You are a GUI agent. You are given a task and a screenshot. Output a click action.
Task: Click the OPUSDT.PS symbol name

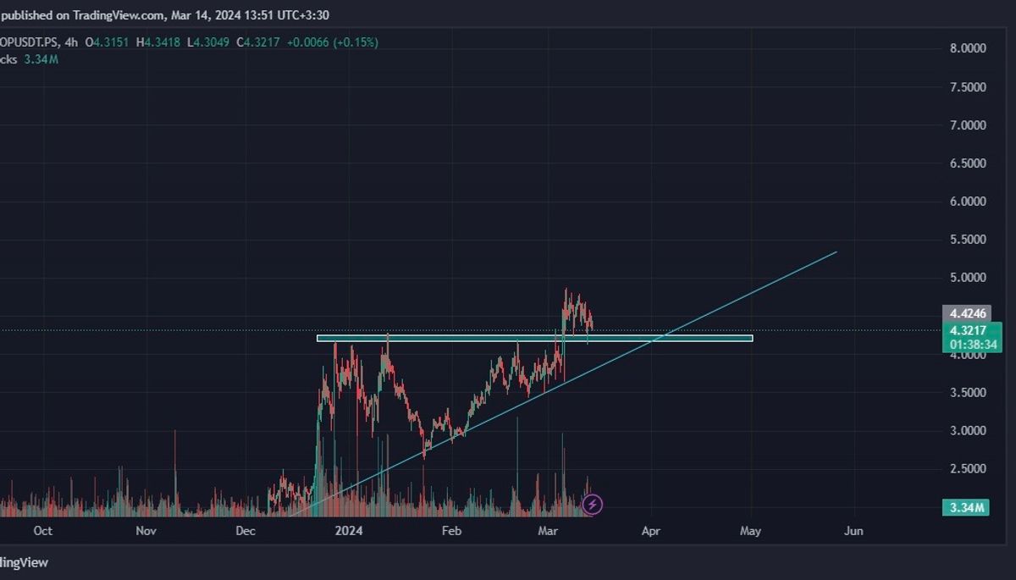click(28, 42)
